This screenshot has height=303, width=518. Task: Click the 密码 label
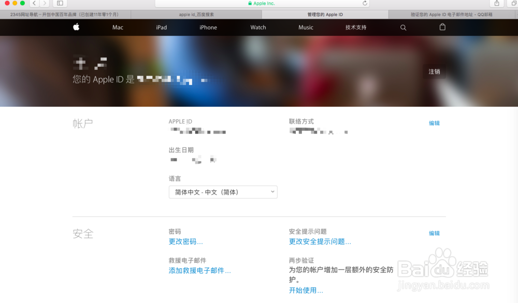click(175, 232)
